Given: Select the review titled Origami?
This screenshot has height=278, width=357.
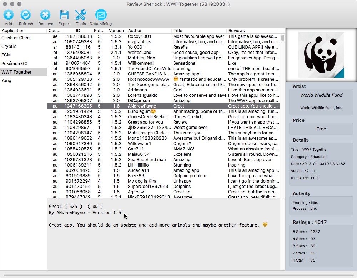Looking at the screenshot, I should [x=164, y=144].
